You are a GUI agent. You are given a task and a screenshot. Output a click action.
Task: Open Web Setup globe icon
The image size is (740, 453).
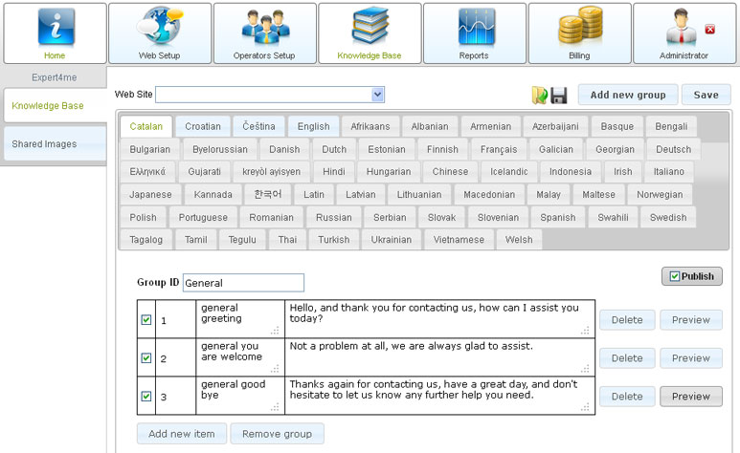point(160,27)
